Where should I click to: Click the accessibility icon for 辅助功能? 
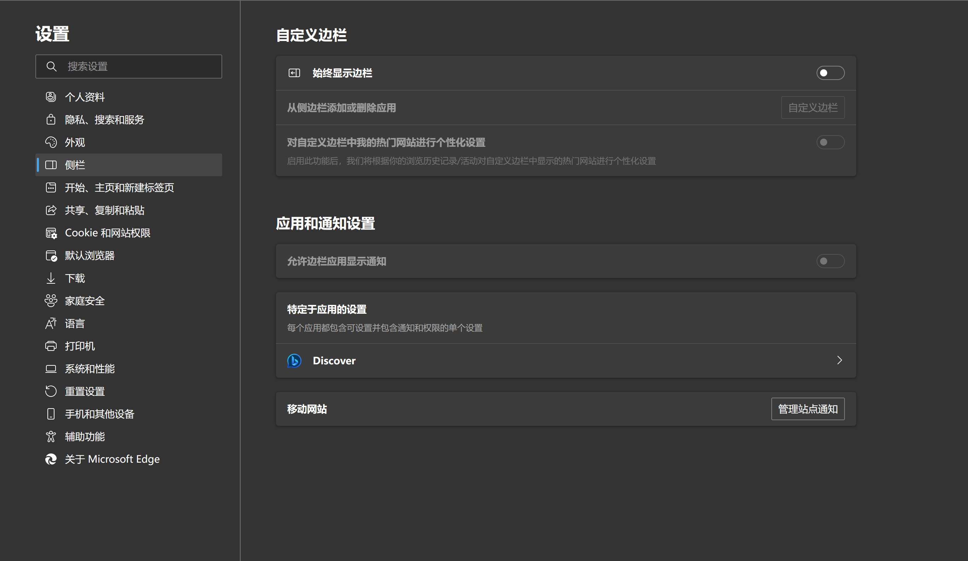pyautogui.click(x=51, y=436)
